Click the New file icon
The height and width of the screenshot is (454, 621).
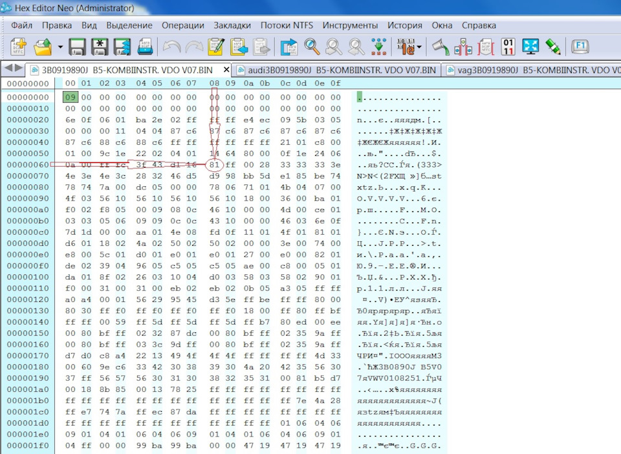pos(18,47)
